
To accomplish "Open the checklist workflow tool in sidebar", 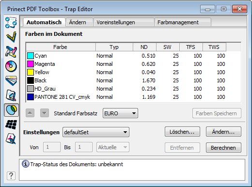I will point(11,22).
